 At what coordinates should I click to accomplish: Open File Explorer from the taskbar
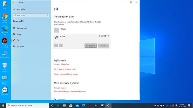click(65, 105)
